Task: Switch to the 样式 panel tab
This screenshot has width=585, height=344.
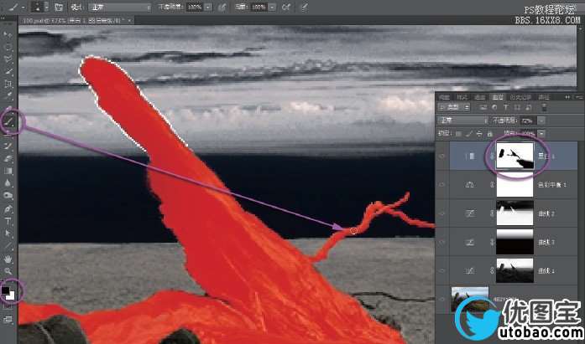Action: coord(462,97)
